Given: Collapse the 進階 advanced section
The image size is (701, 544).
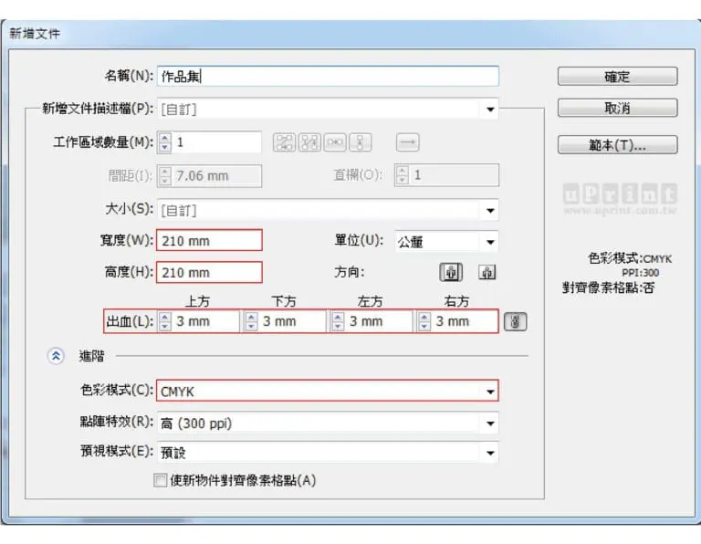Looking at the screenshot, I should coord(55,356).
